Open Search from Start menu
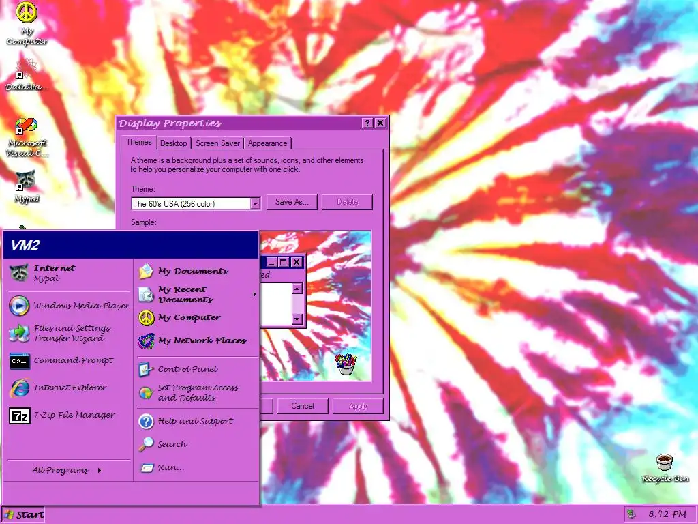Viewport: 698px width, 524px height. click(x=196, y=444)
